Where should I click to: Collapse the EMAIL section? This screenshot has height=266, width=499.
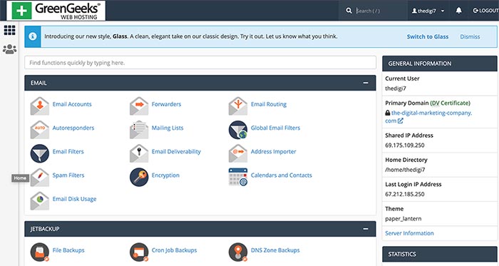pyautogui.click(x=366, y=83)
